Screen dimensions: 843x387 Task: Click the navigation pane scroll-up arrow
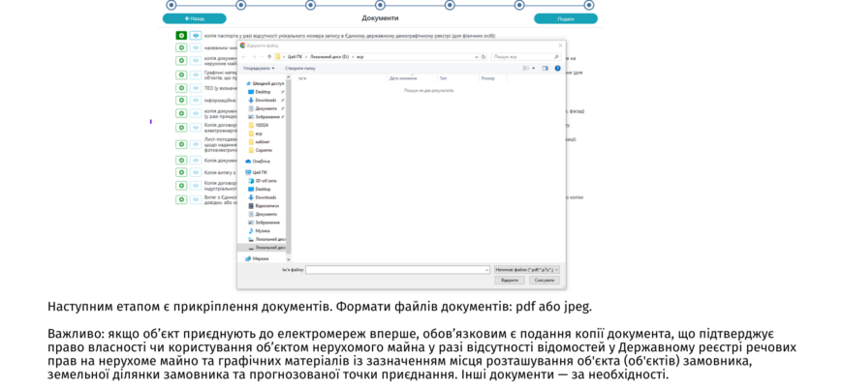point(289,77)
